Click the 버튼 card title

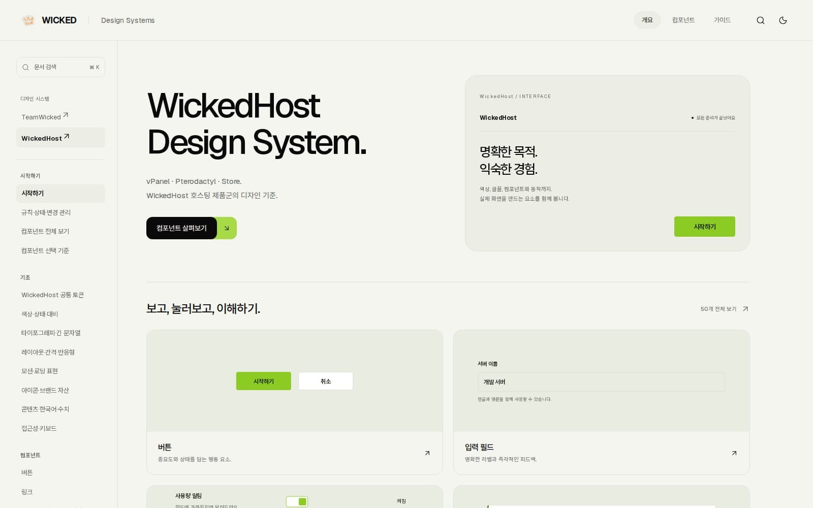pyautogui.click(x=165, y=447)
